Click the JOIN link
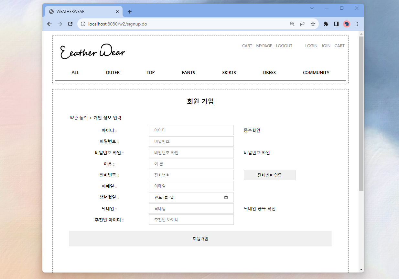Screen dimensions: 399x279 coord(326,46)
